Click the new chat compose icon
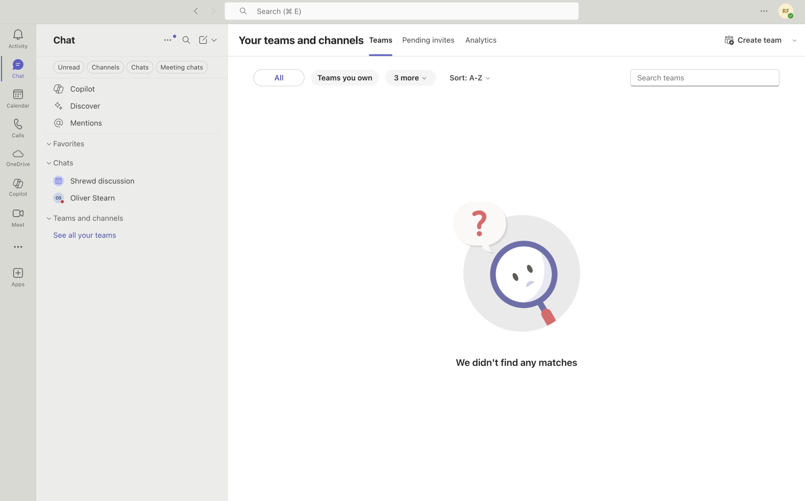Screen dimensions: 805x501 coord(203,40)
